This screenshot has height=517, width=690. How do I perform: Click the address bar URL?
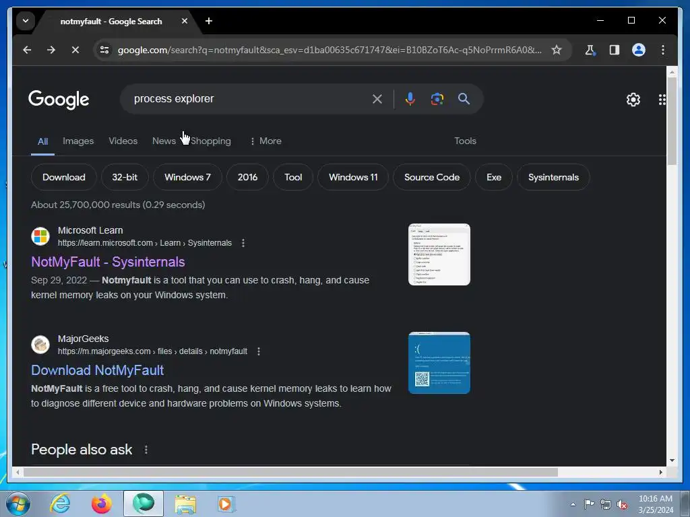329,50
